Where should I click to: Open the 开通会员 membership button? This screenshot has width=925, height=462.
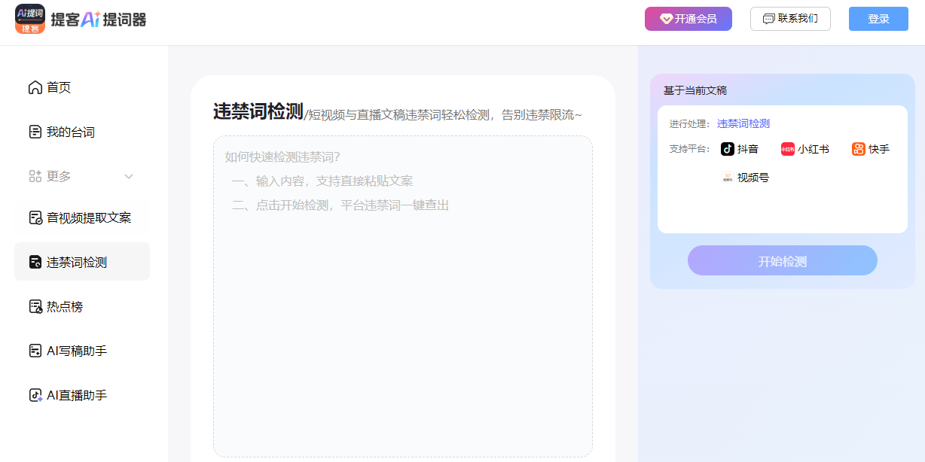(688, 19)
